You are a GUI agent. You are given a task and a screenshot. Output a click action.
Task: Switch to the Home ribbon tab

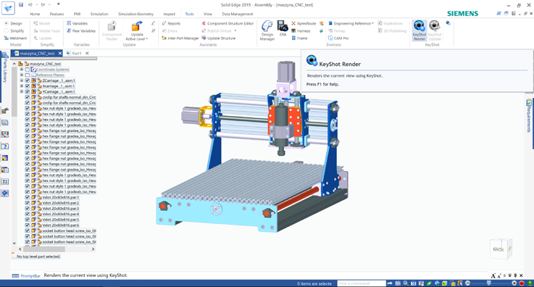[35, 14]
